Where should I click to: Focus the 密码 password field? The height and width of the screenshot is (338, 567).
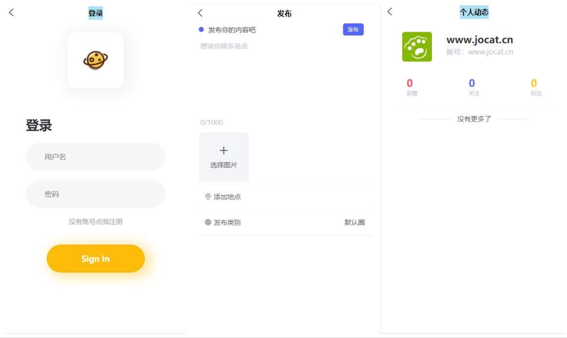tap(96, 193)
